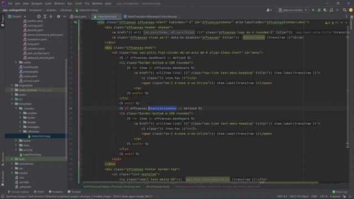The width and height of the screenshot is (354, 199).
Task: Click offcanvas in the breadcrumb path
Action: point(66,10)
